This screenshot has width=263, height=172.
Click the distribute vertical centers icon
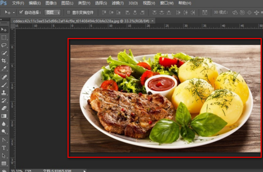click(x=161, y=12)
